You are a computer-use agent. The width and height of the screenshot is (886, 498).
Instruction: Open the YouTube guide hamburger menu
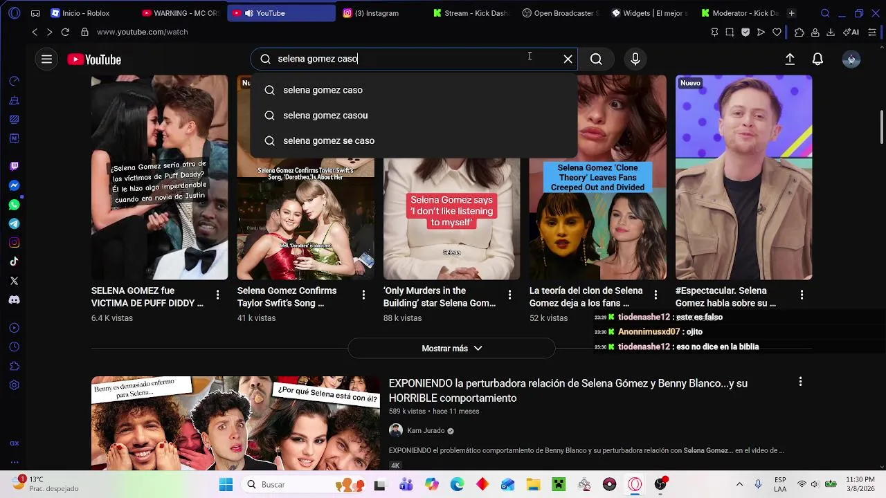pyautogui.click(x=46, y=59)
